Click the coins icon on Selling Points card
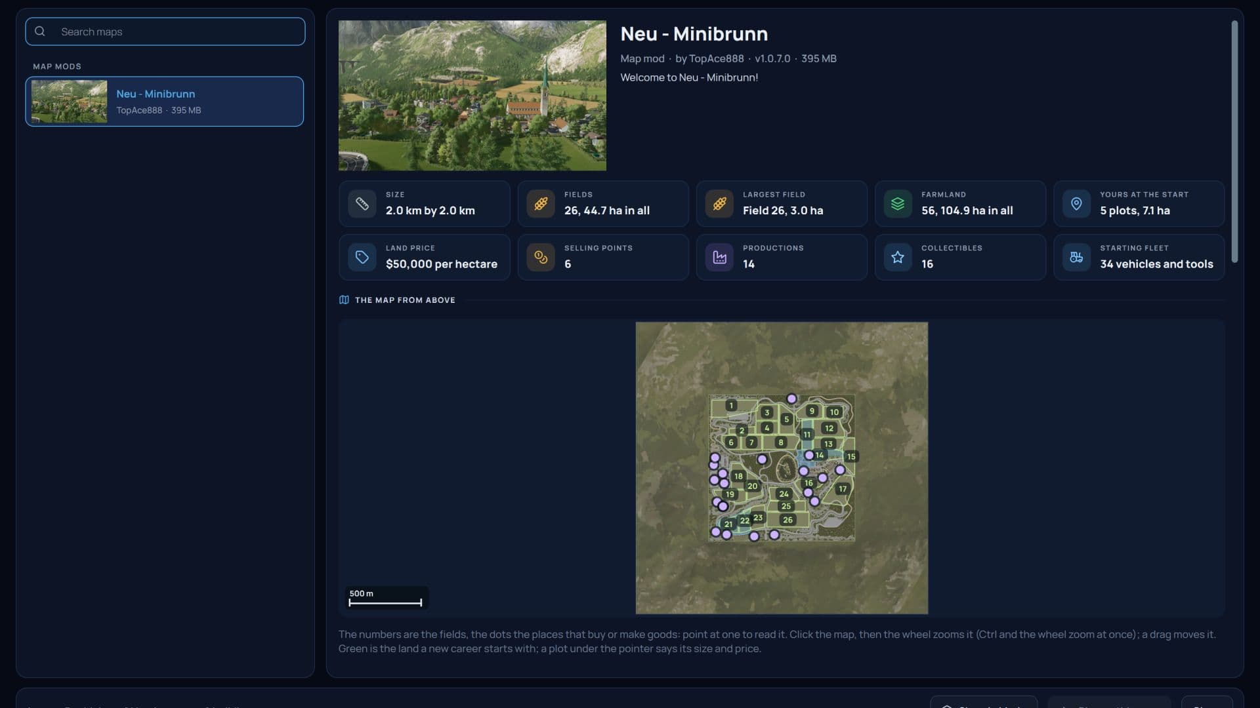The width and height of the screenshot is (1260, 708). pyautogui.click(x=541, y=258)
